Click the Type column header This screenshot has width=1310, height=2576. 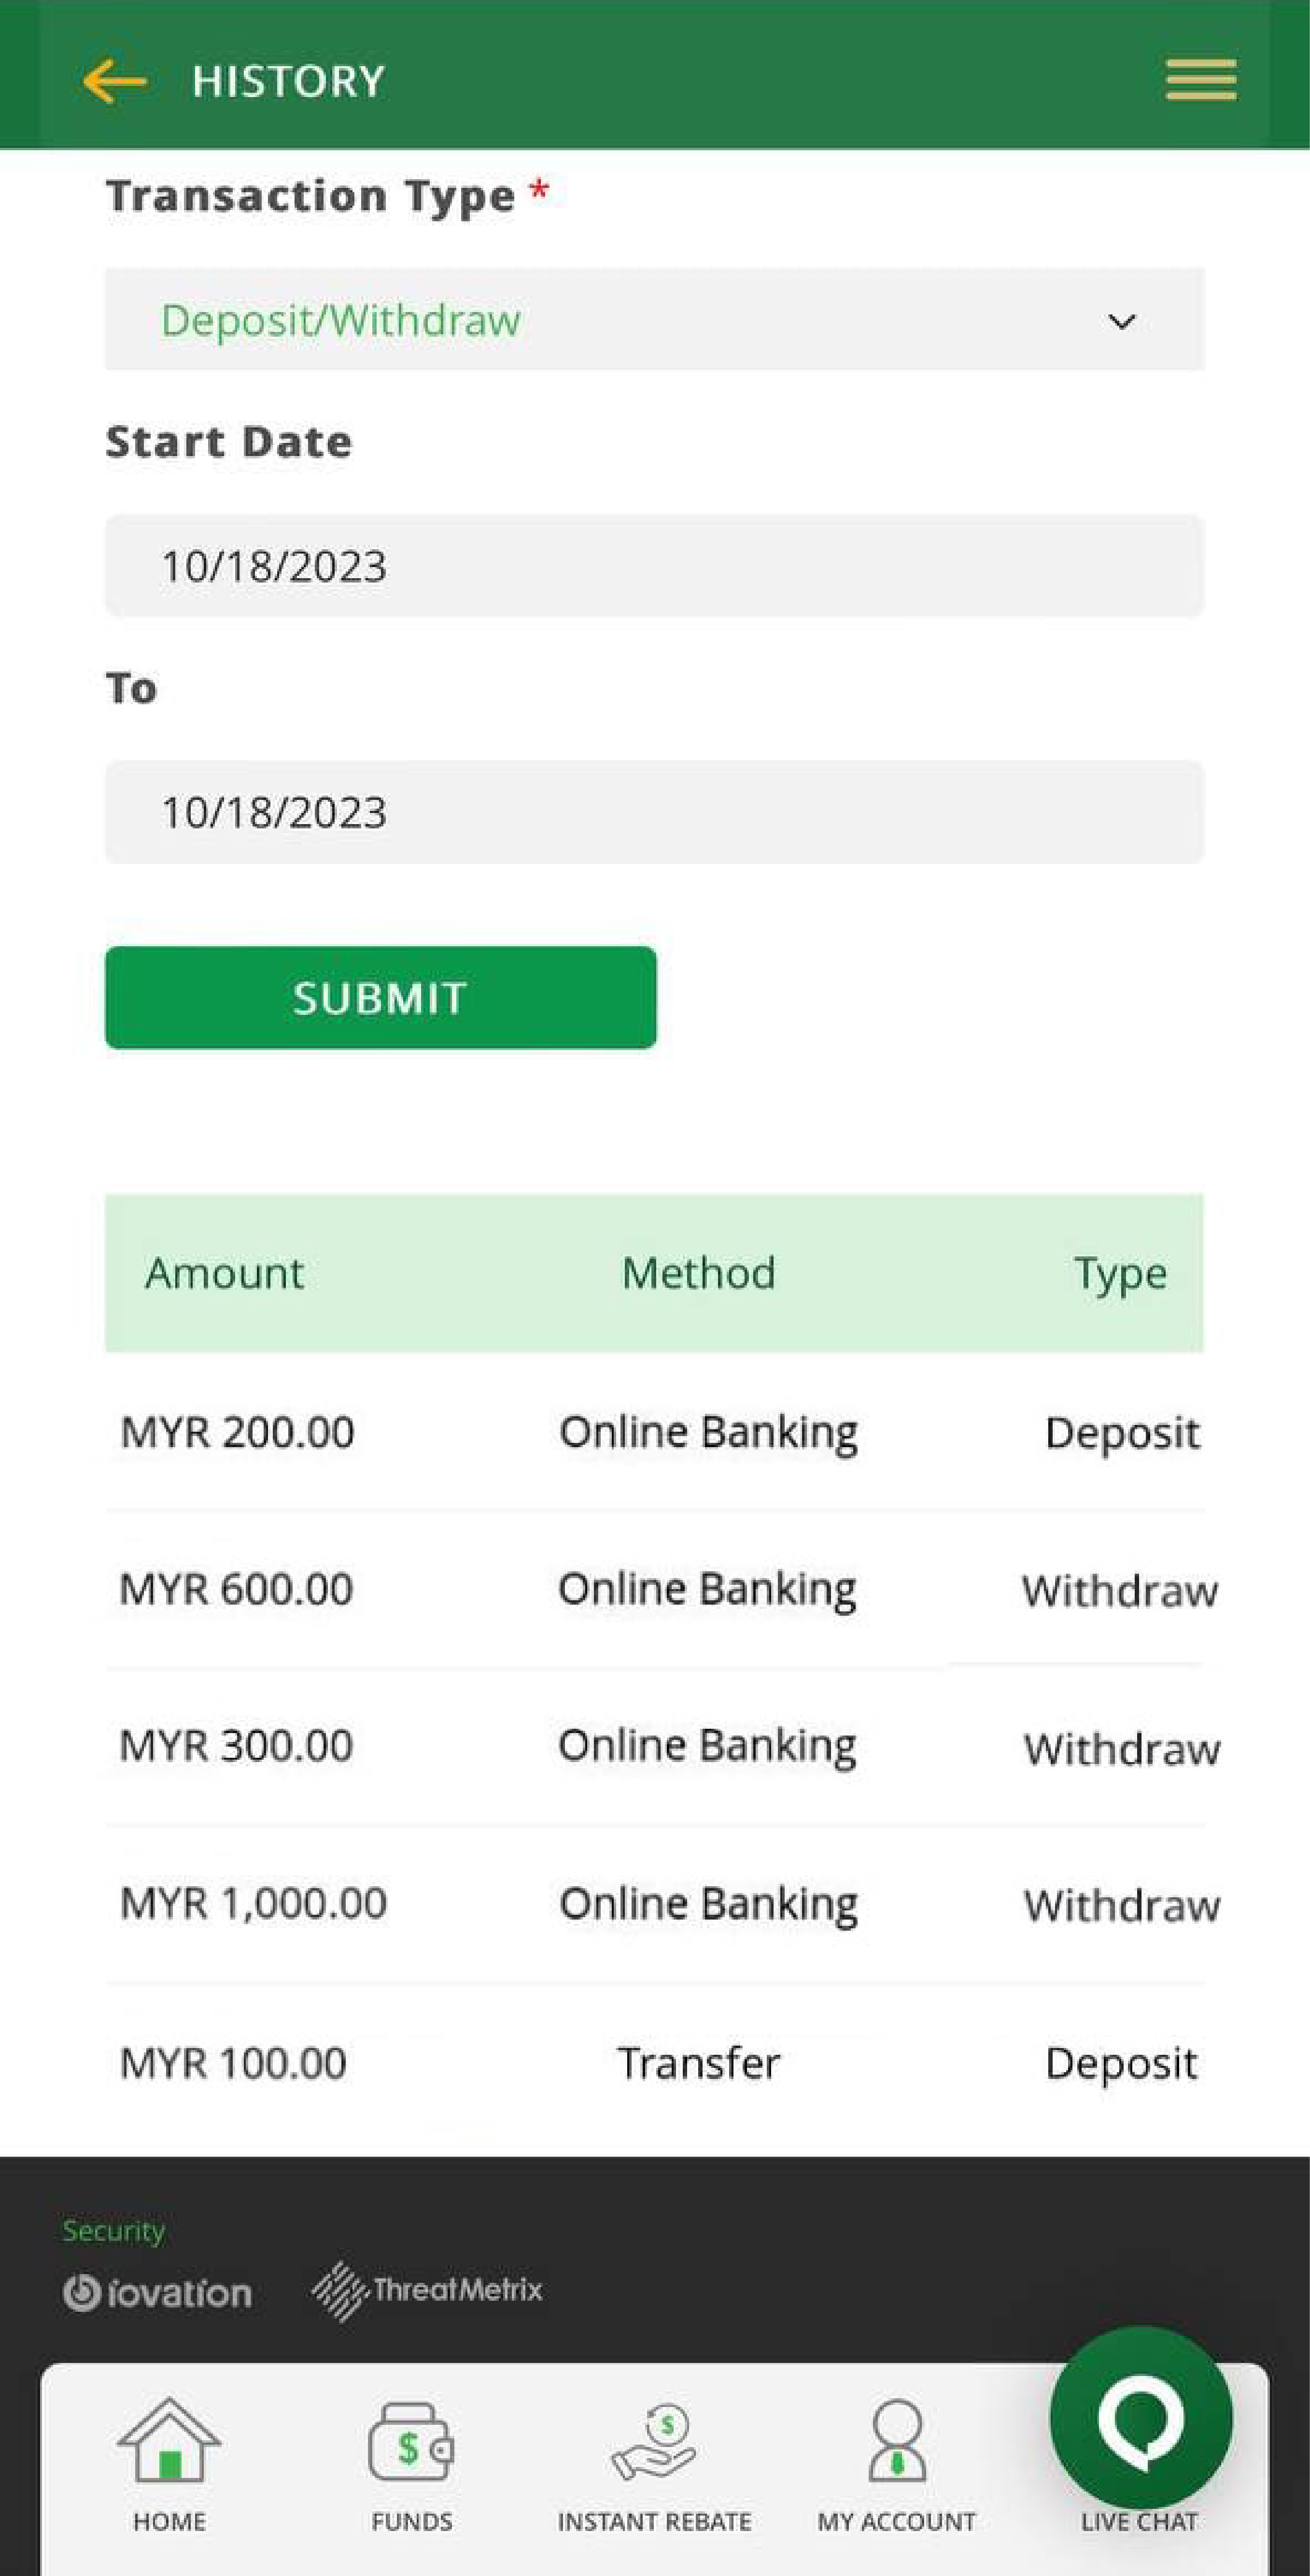(x=1120, y=1273)
